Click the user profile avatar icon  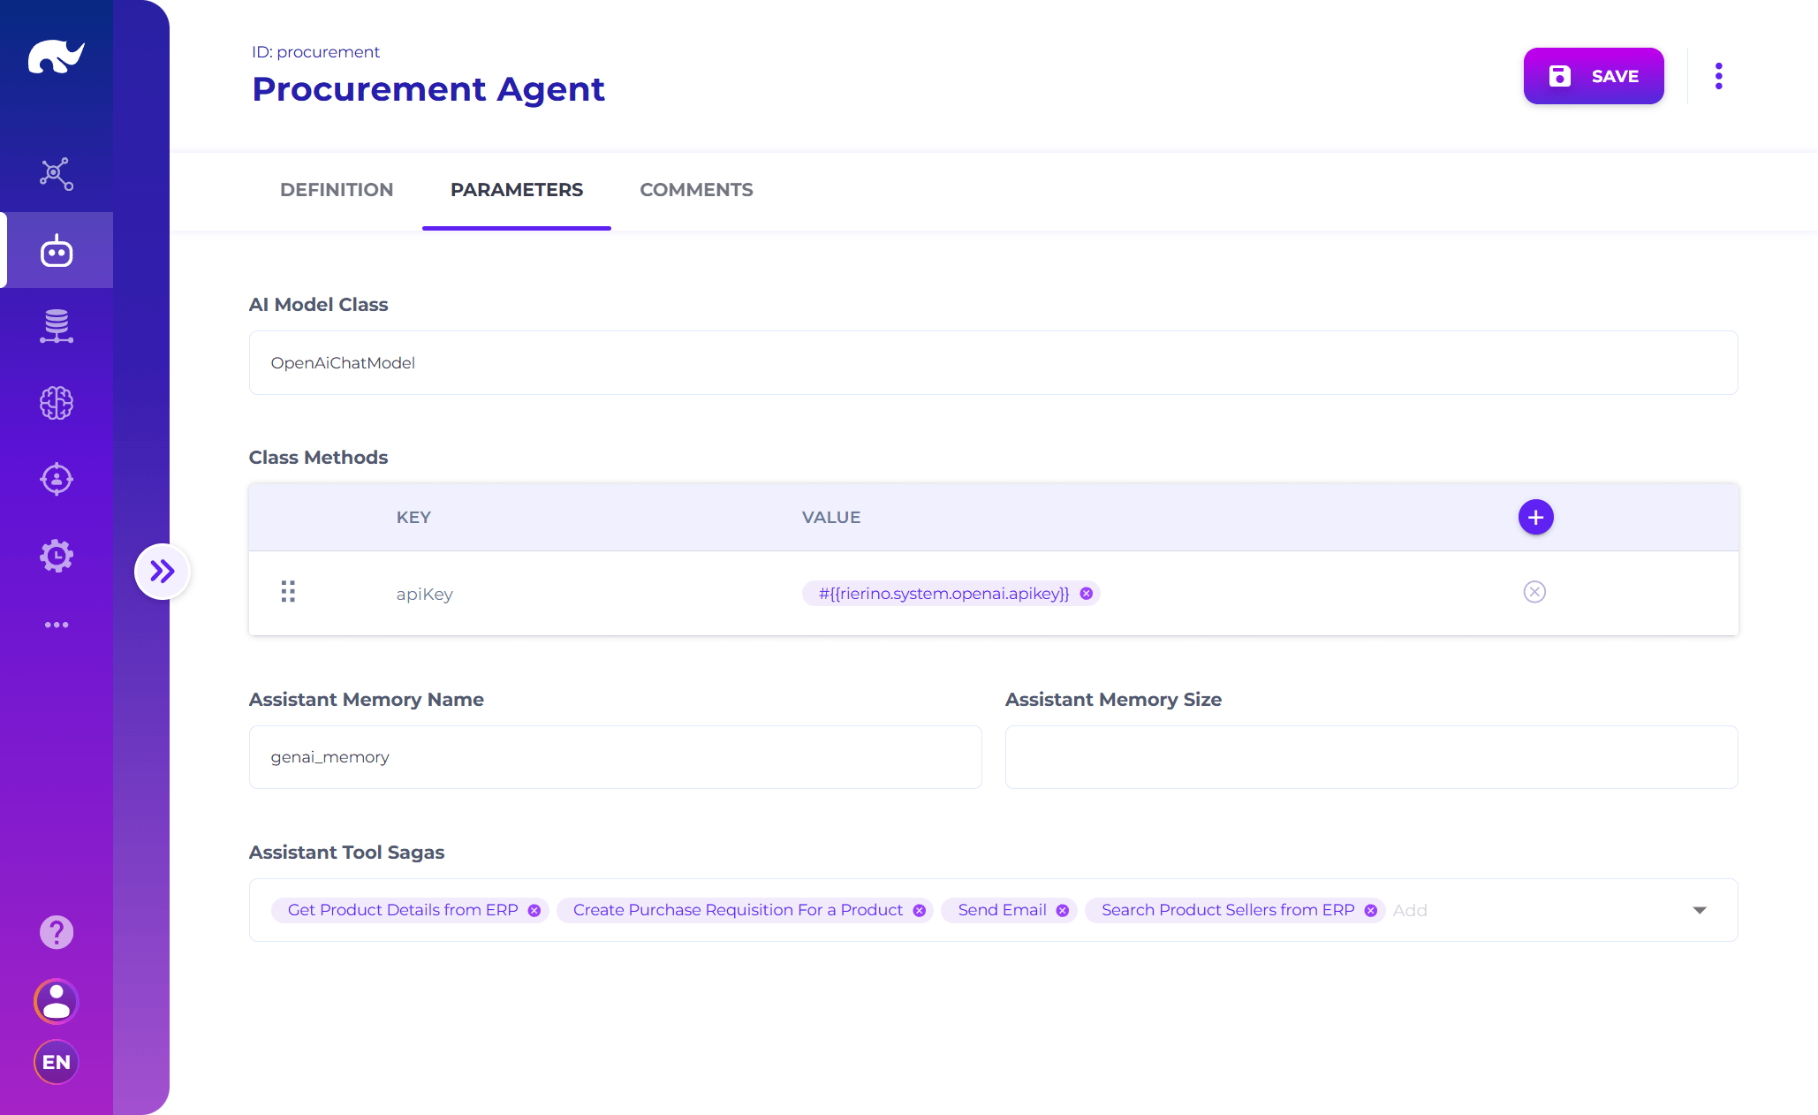[57, 1001]
